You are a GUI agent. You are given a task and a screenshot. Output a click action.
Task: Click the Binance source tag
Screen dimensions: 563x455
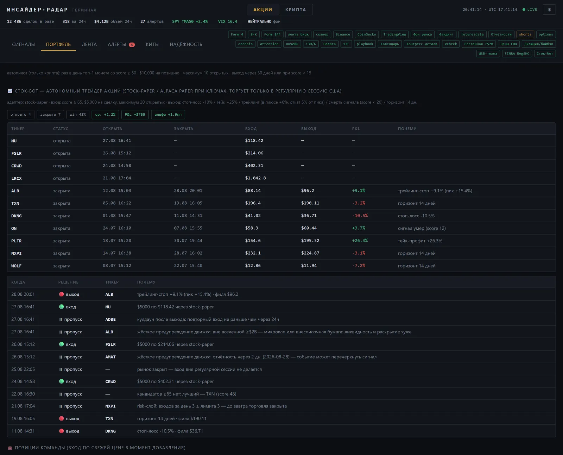pos(343,34)
